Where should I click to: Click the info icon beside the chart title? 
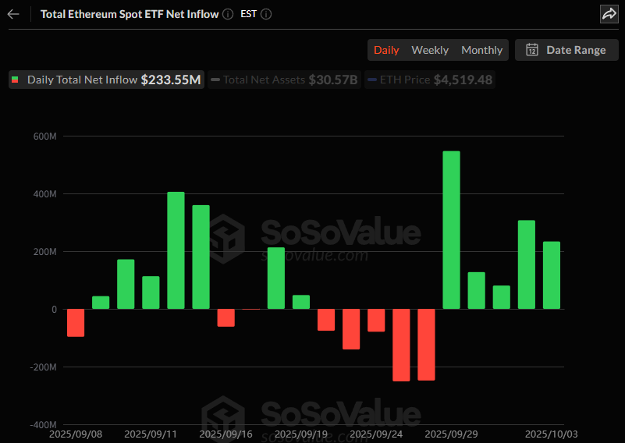[227, 14]
